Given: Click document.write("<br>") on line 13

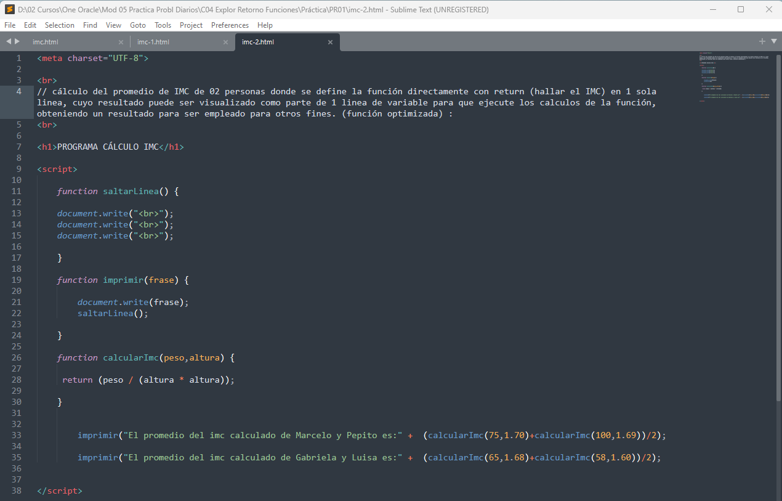Looking at the screenshot, I should [116, 213].
